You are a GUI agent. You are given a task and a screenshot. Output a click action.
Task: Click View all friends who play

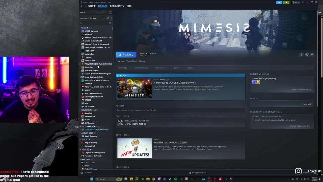(302, 89)
